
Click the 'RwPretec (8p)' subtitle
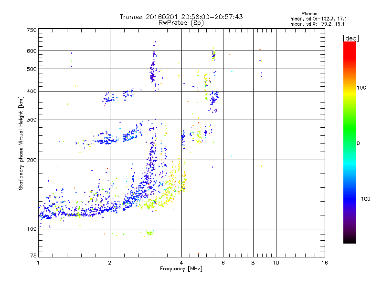click(181, 23)
